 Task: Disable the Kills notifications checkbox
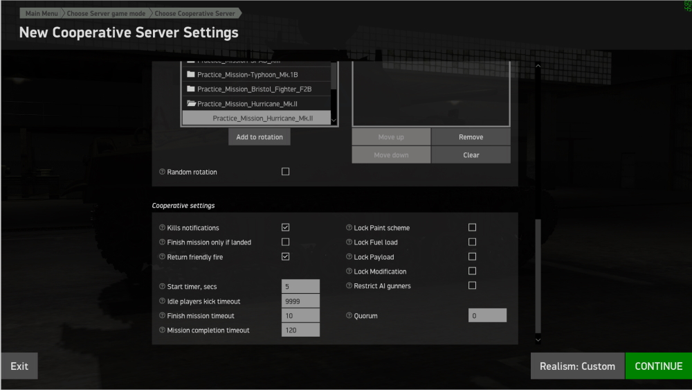[x=285, y=227]
